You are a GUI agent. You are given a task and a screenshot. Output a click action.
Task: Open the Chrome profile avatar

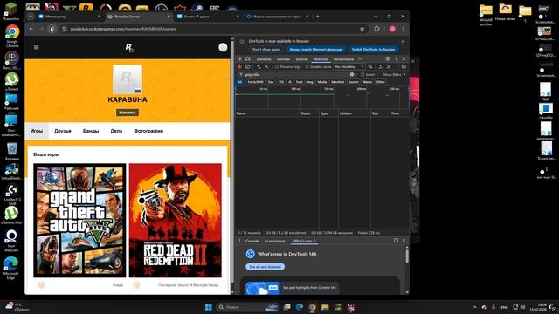pos(392,29)
